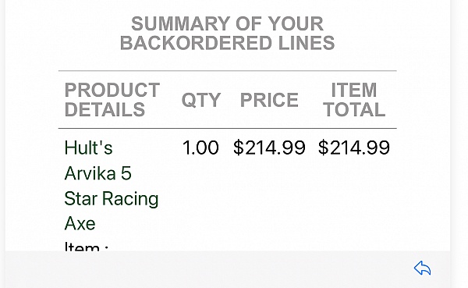The image size is (468, 288).
Task: Tap the Star Racing line of product link
Action: click(112, 199)
